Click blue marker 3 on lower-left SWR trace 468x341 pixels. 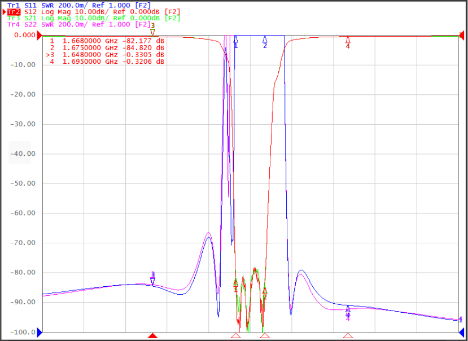(152, 282)
